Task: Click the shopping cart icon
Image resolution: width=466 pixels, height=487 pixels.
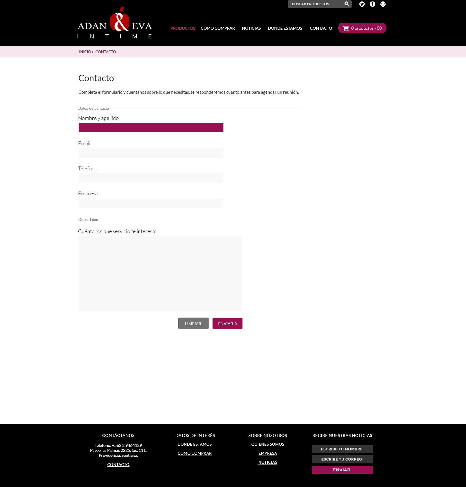Action: 346,28
